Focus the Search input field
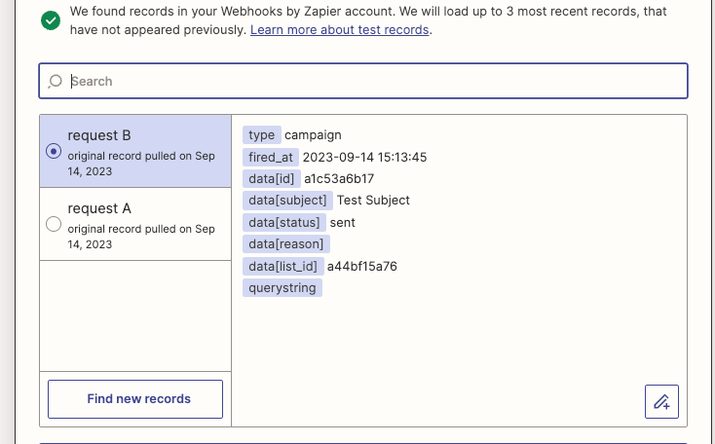Viewport: 715px width, 444px height. pos(363,81)
